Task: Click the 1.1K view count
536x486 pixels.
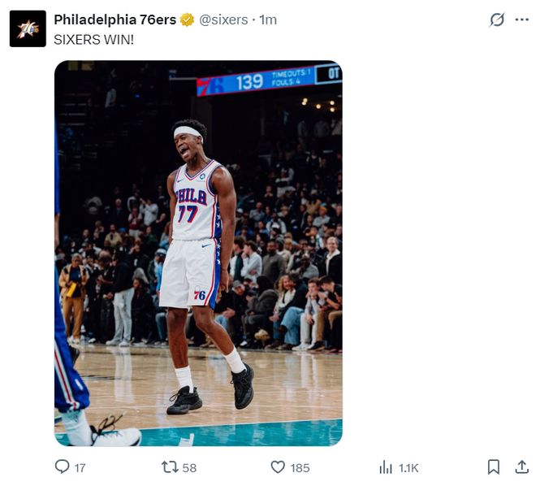Action: (408, 468)
